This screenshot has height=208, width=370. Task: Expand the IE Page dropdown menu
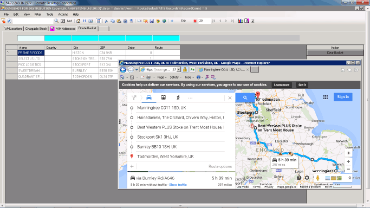click(162, 77)
